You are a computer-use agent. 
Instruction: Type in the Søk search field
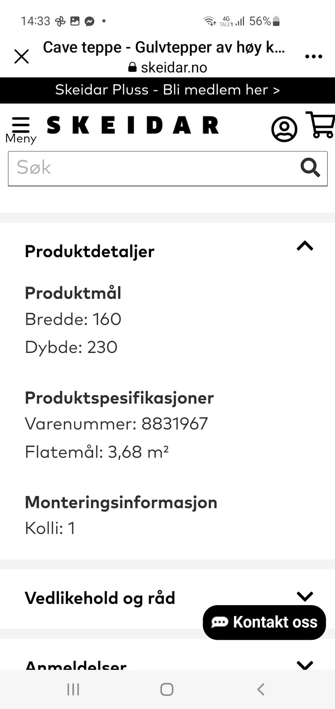coord(154,168)
